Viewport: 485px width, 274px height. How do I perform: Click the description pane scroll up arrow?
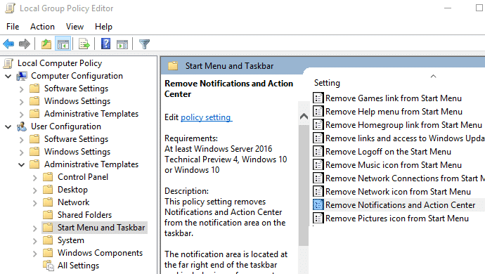tap(304, 117)
